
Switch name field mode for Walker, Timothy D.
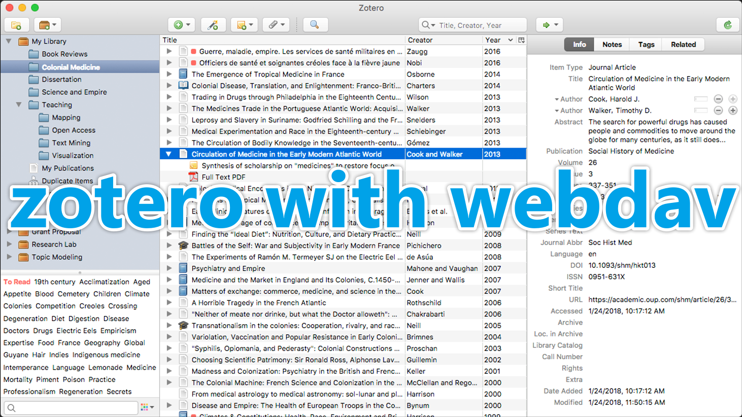click(700, 111)
